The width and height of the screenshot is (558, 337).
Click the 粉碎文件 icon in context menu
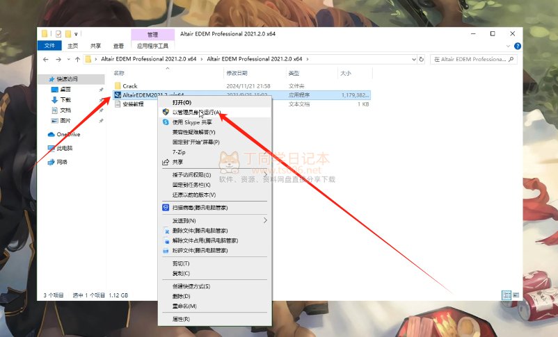tap(166, 251)
